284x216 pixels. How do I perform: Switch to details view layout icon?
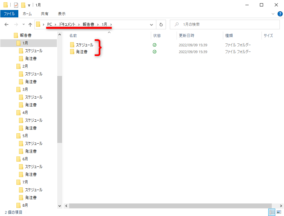point(272,212)
